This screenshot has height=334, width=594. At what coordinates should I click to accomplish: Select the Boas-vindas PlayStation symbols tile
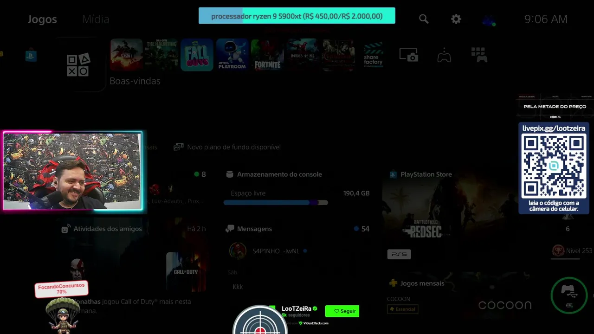[x=78, y=65]
